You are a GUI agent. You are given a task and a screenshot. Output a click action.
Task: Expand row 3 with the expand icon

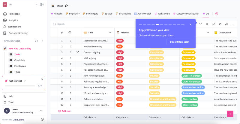coord(78,52)
